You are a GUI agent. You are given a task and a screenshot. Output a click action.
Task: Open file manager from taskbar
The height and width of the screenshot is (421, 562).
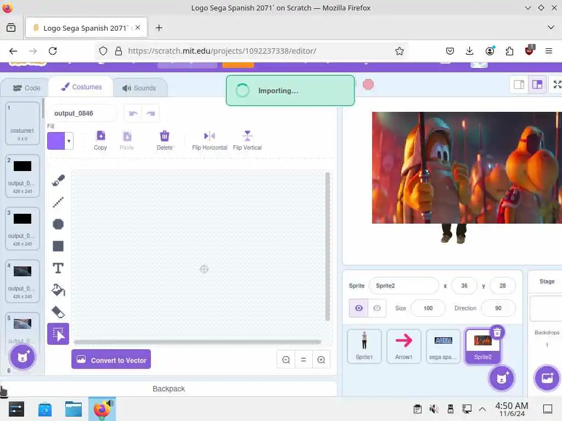pyautogui.click(x=74, y=409)
